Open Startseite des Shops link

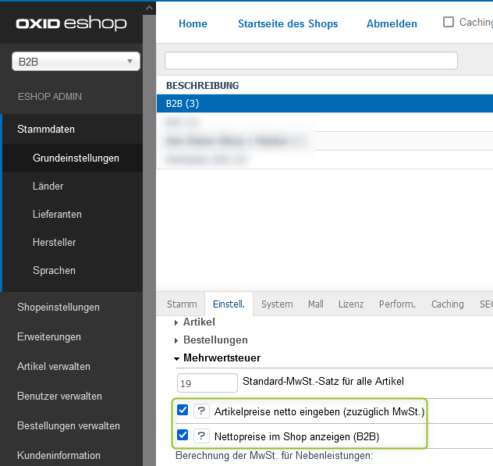coord(288,23)
